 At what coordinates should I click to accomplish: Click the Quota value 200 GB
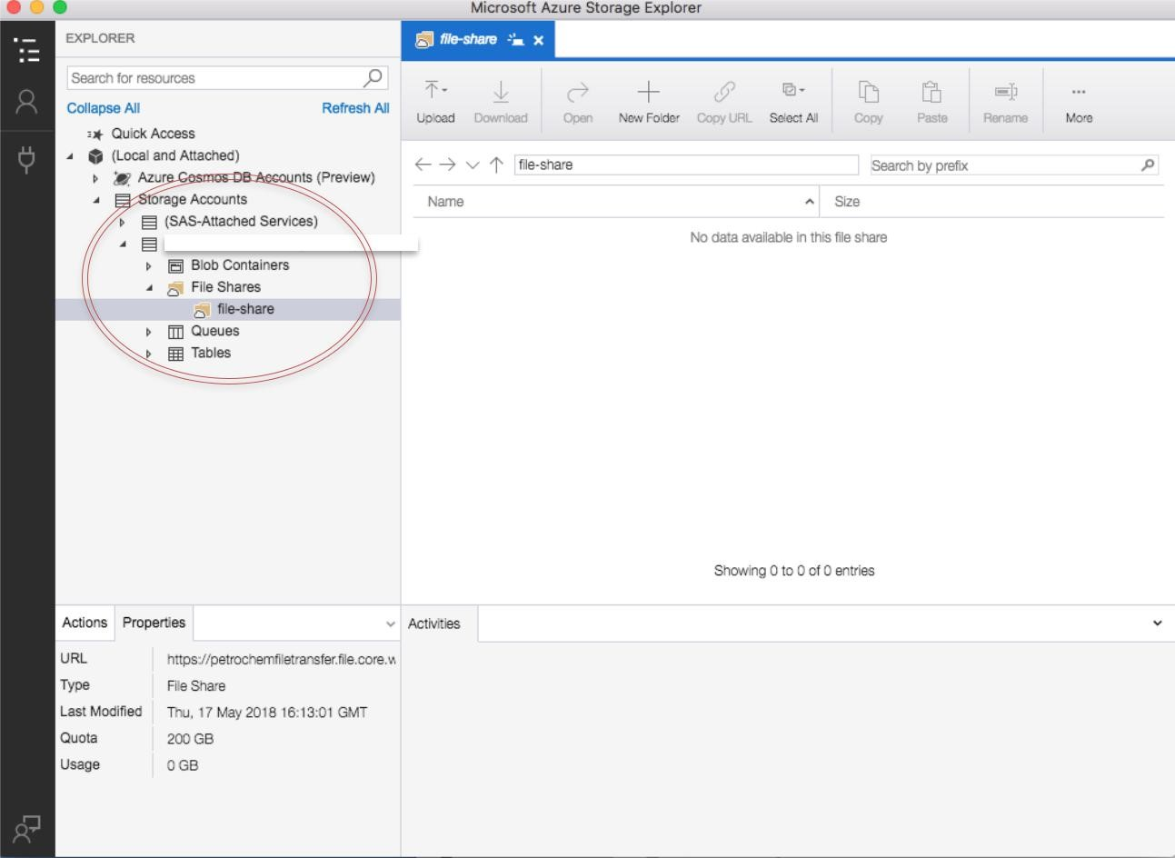[190, 739]
